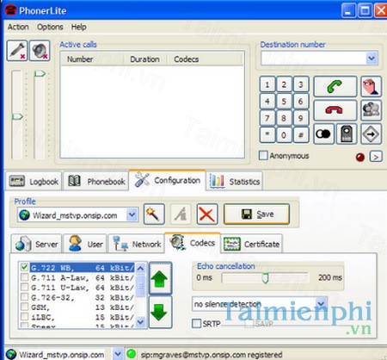Viewport: 387px width, 360px height.
Task: Click the expand arrow button beside Anonymous
Action: tap(376, 157)
